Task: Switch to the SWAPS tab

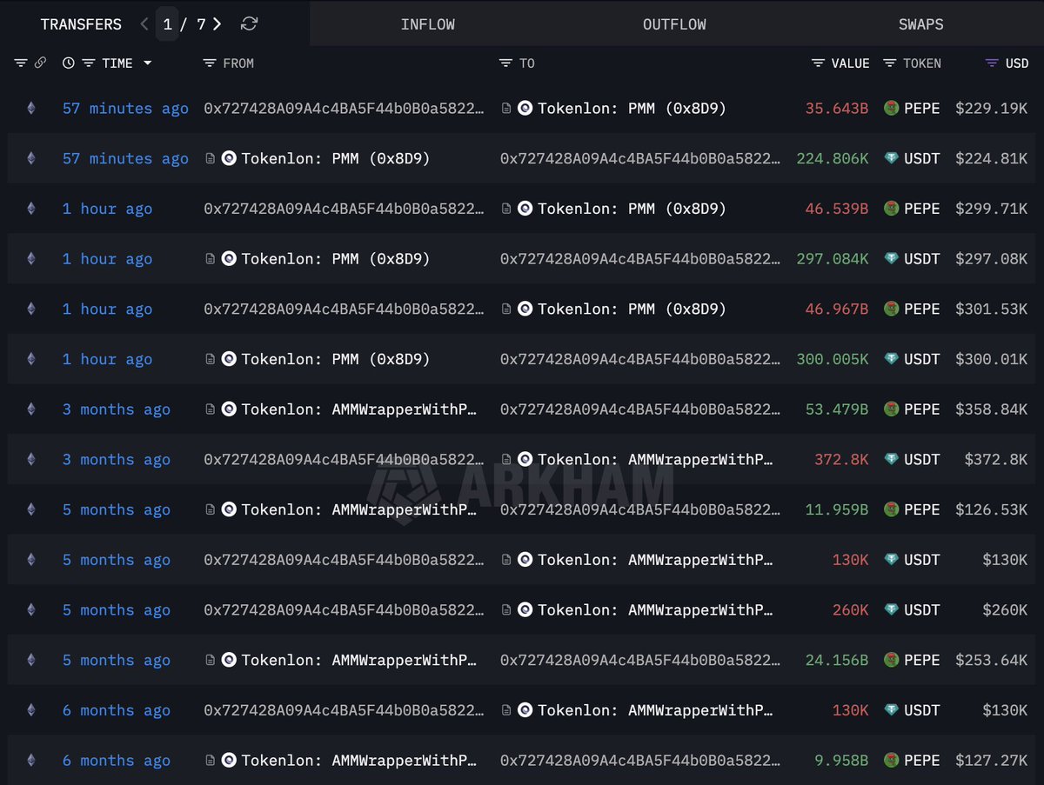Action: point(920,24)
